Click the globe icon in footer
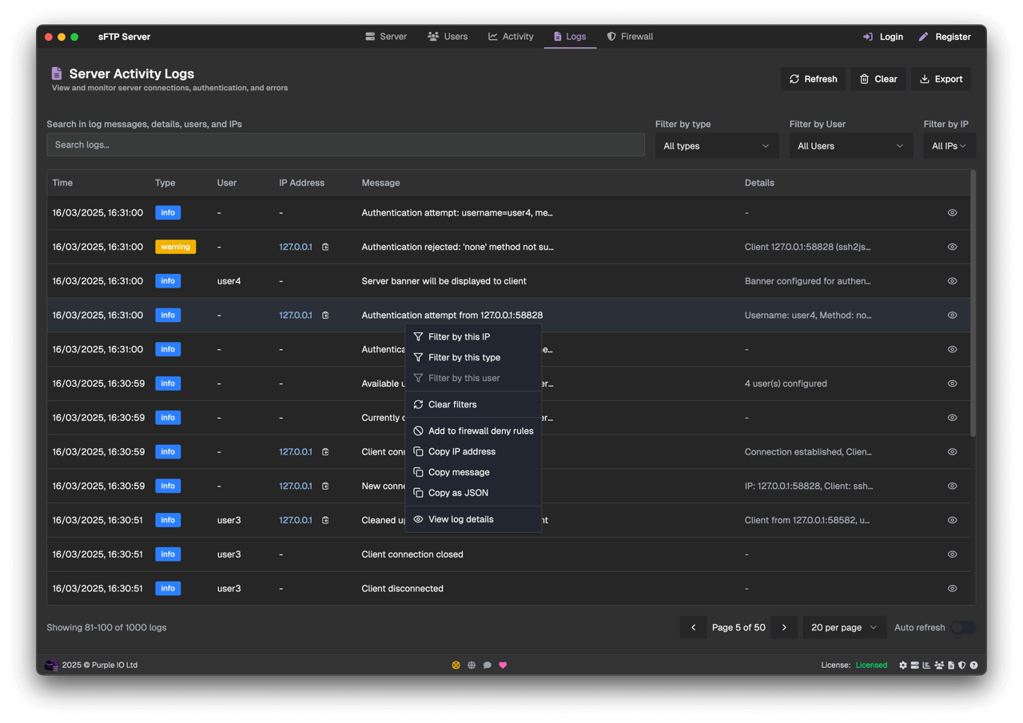Screen dimensions: 1023x723 pos(472,665)
